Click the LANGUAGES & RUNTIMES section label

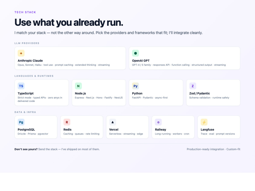[34, 76]
